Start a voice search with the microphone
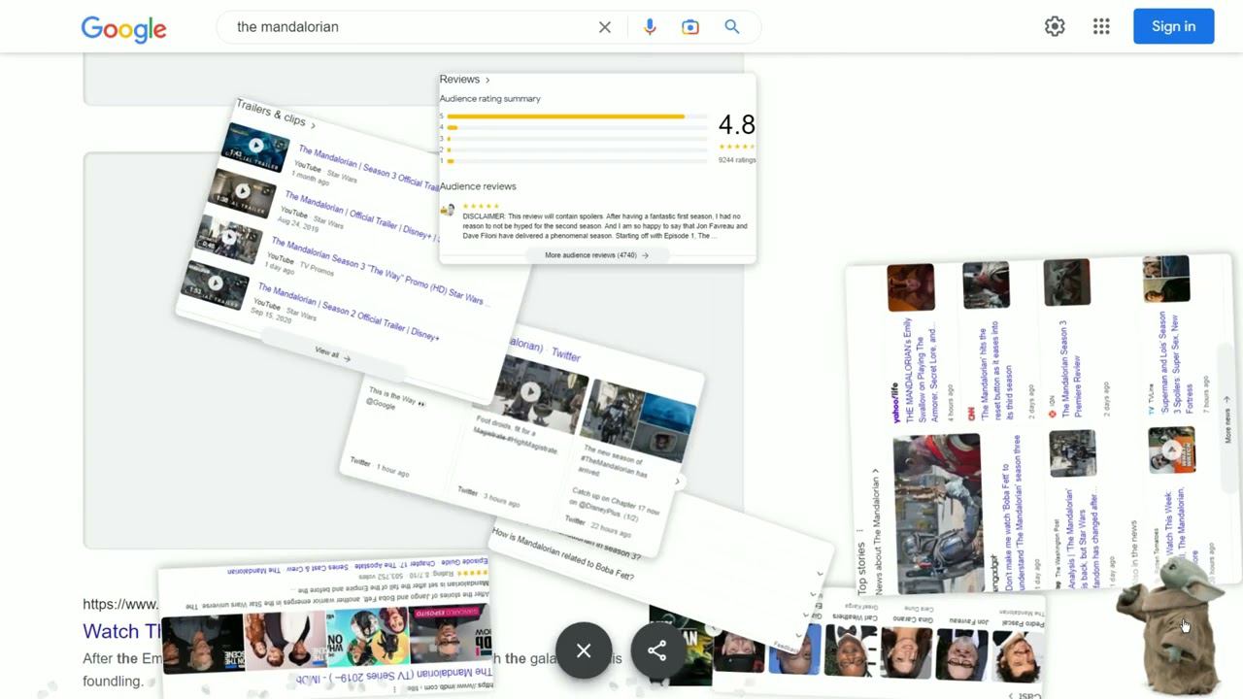1243x699 pixels. pos(650,27)
